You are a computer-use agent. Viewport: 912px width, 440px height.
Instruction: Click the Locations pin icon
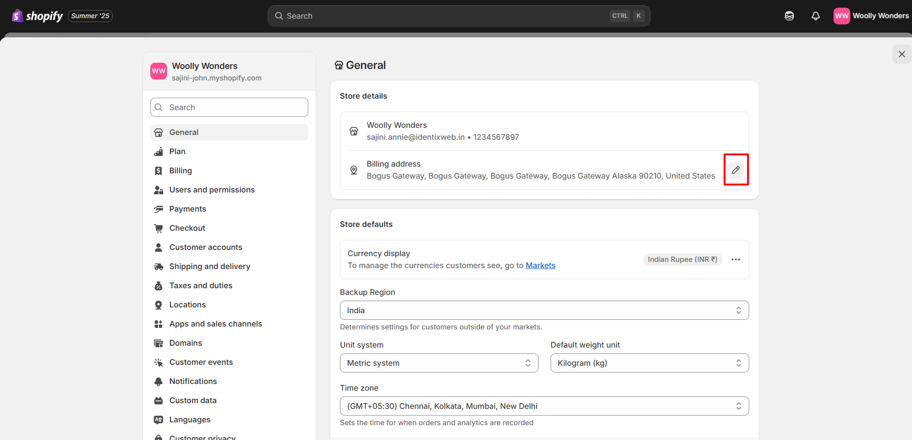[x=158, y=305]
